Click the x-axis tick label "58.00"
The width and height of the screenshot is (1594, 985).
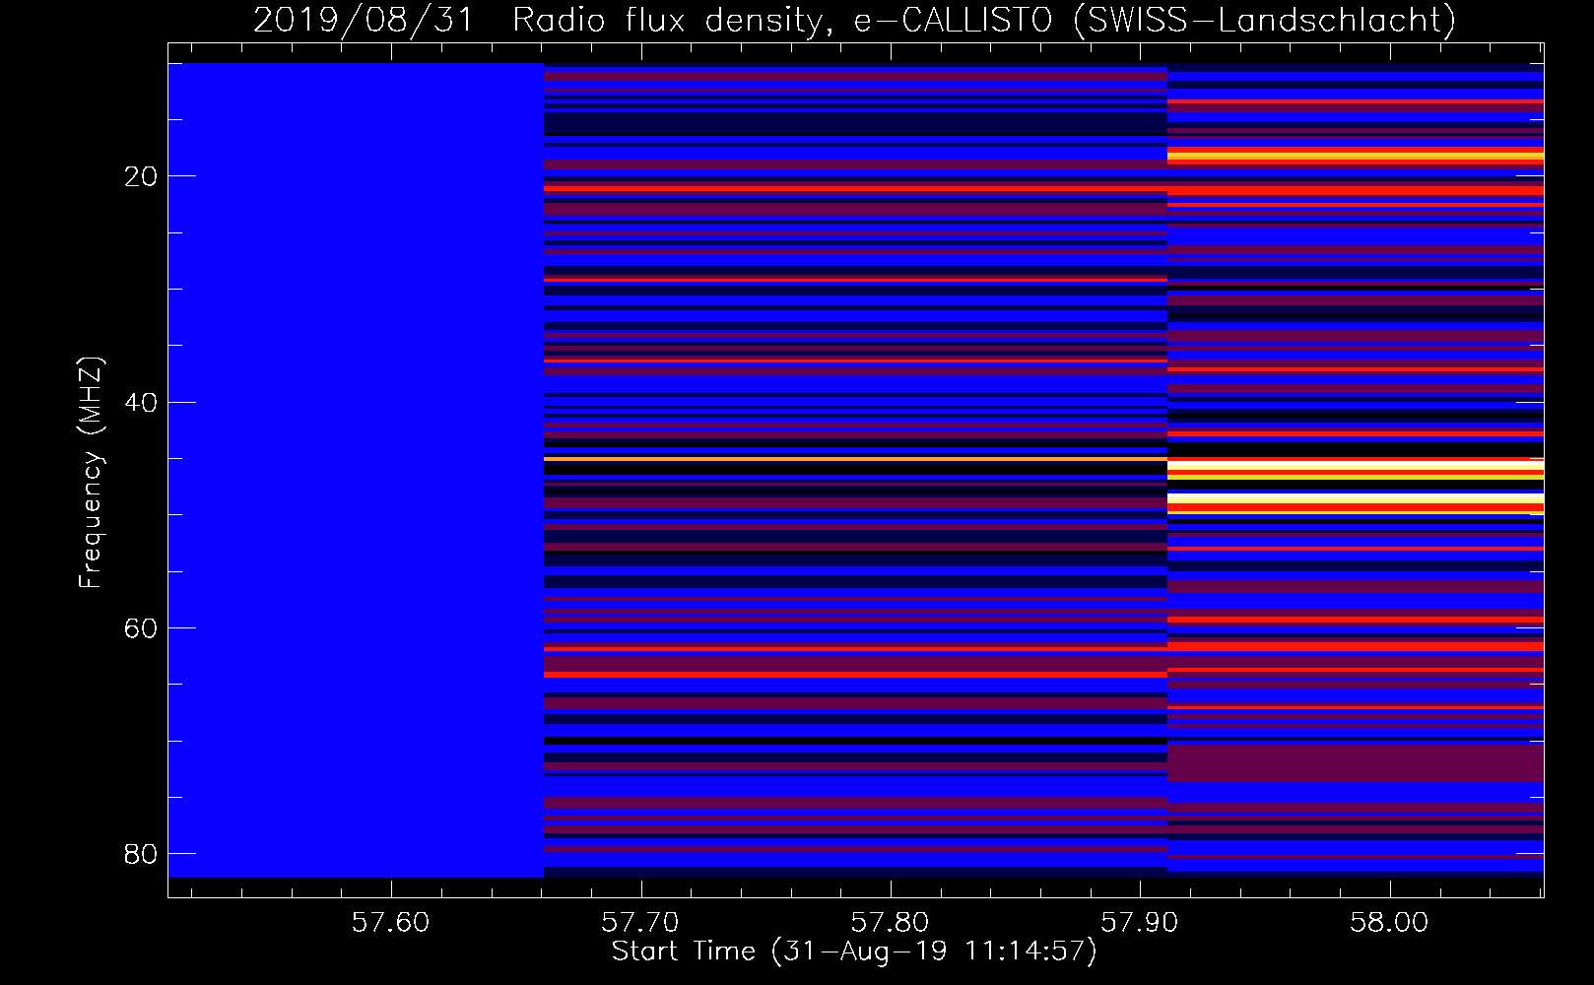(1389, 922)
